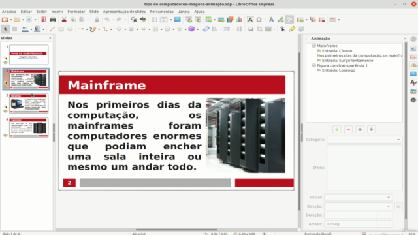Screen dimensions: 418x235
Task: Close the Animação panel
Action: click(406, 39)
